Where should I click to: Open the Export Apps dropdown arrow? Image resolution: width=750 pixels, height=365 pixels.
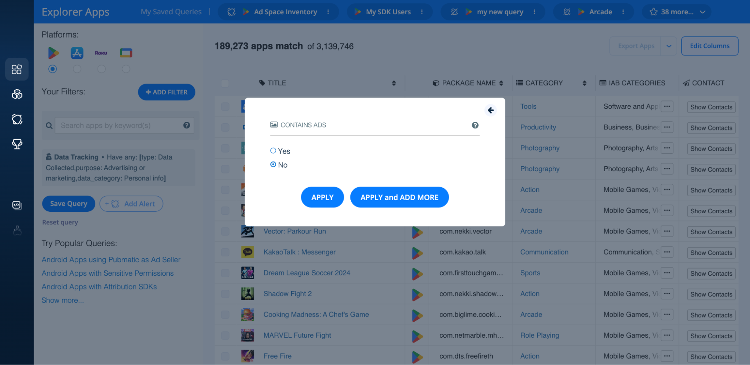coord(669,46)
